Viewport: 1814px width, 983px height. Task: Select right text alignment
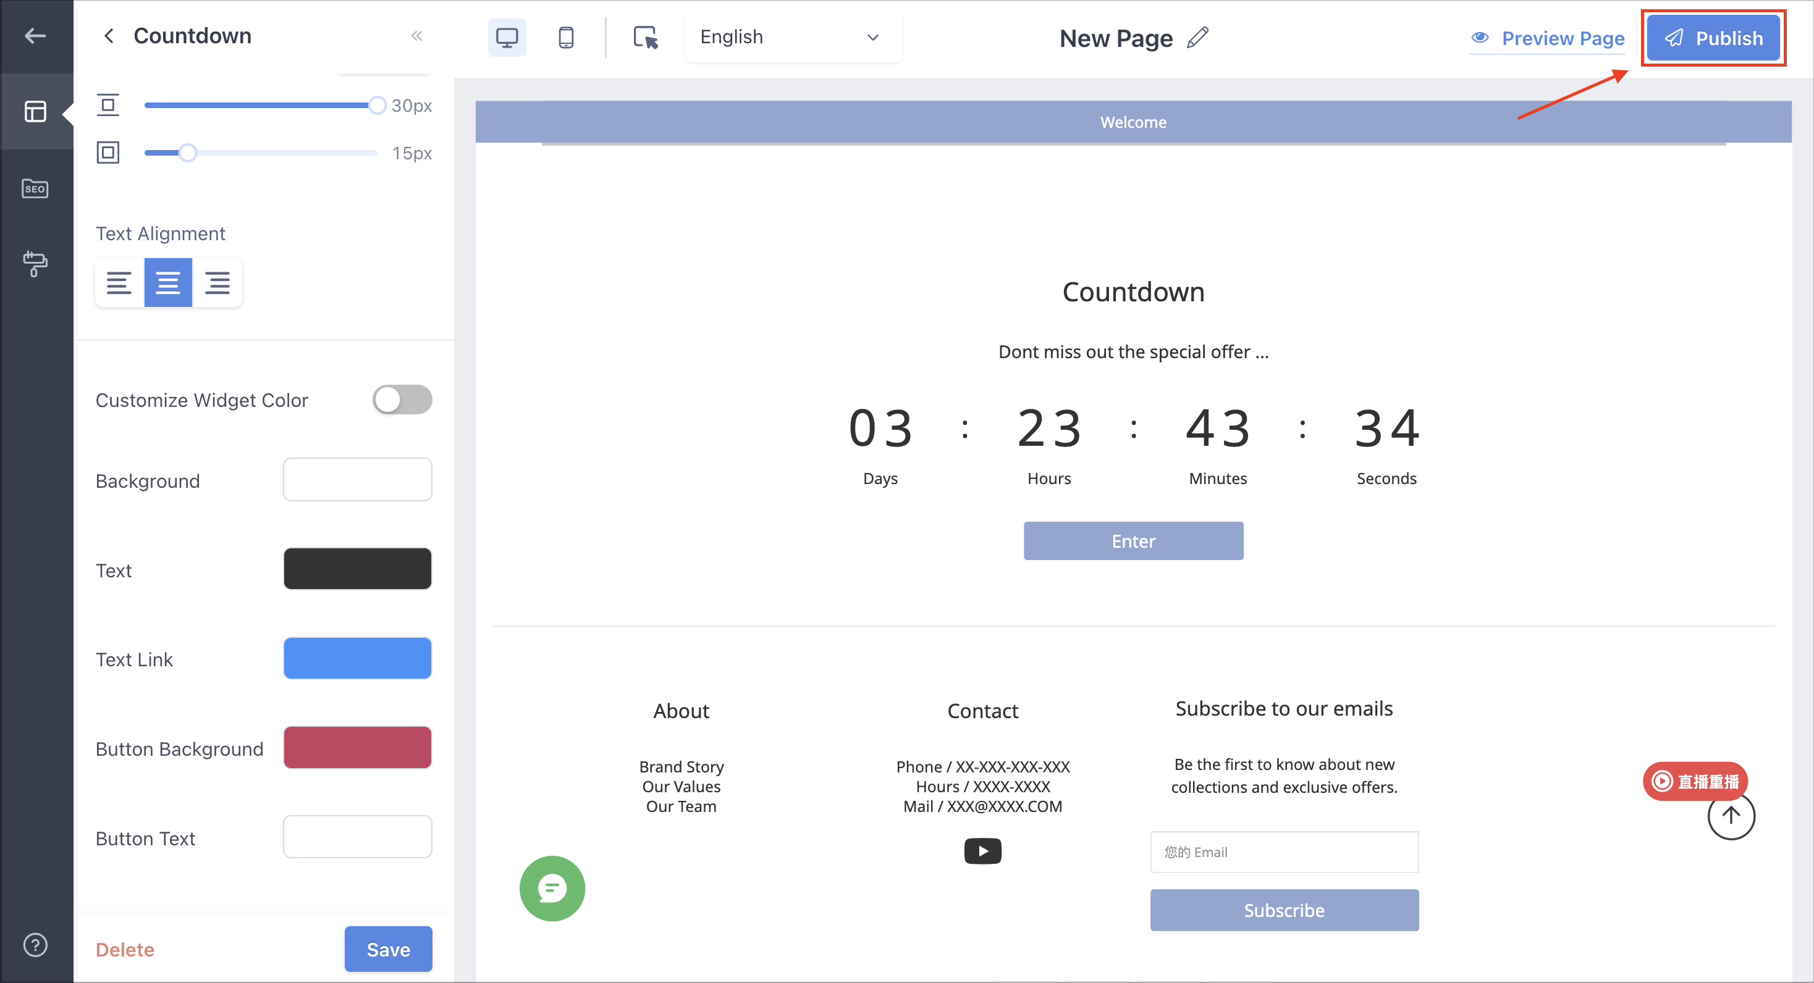pyautogui.click(x=217, y=283)
